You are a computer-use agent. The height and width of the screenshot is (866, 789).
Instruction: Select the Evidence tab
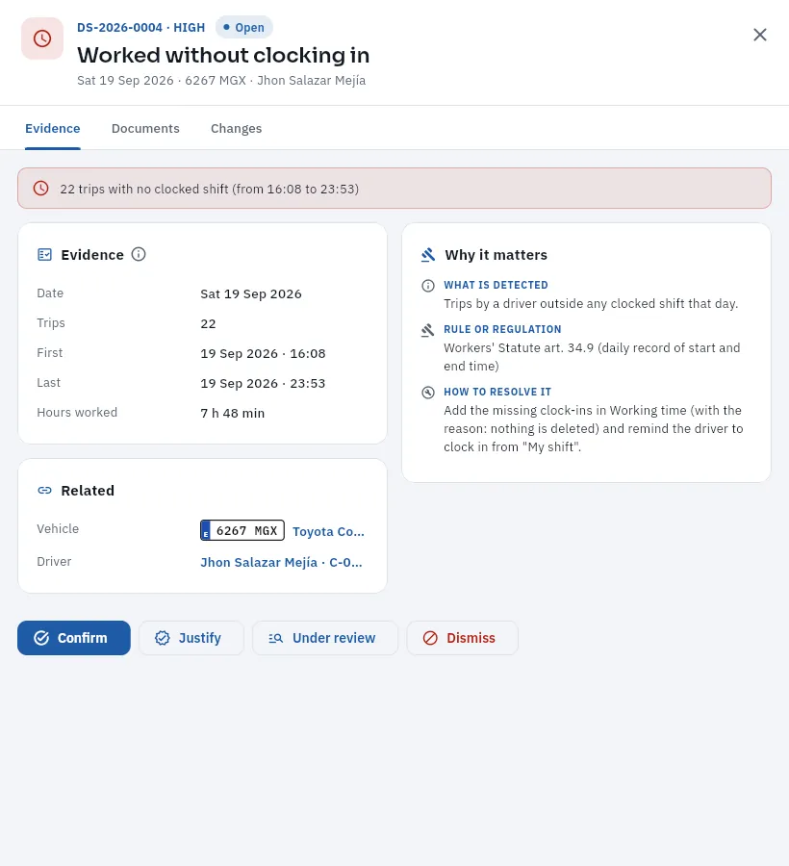pos(53,129)
